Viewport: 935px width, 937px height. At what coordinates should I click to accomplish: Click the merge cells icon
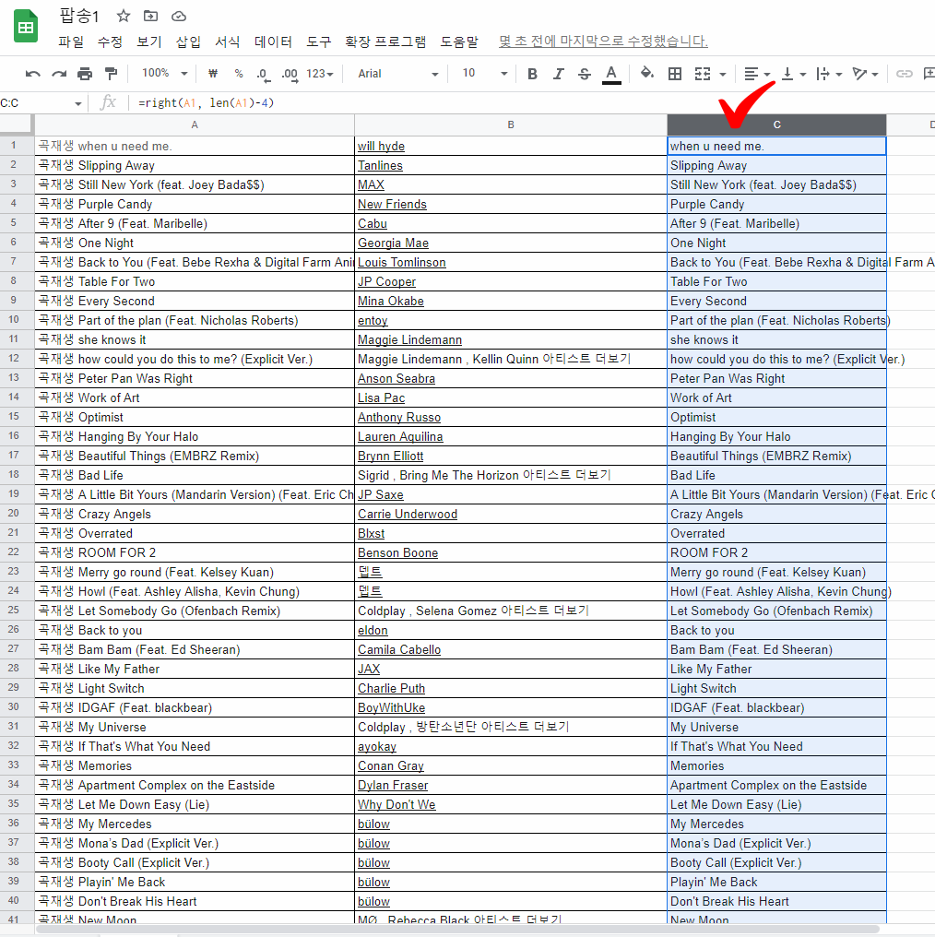point(703,74)
